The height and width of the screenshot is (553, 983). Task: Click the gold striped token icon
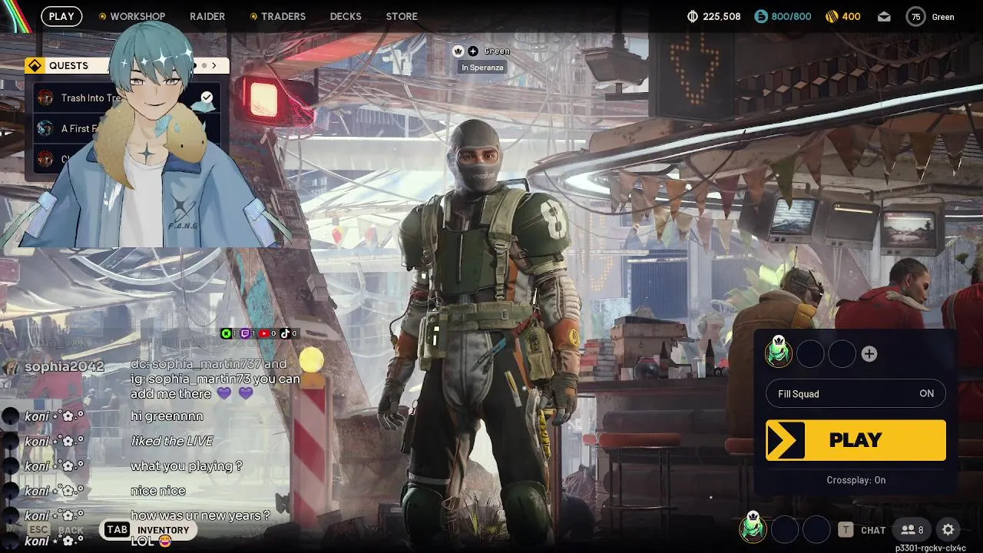(x=831, y=16)
